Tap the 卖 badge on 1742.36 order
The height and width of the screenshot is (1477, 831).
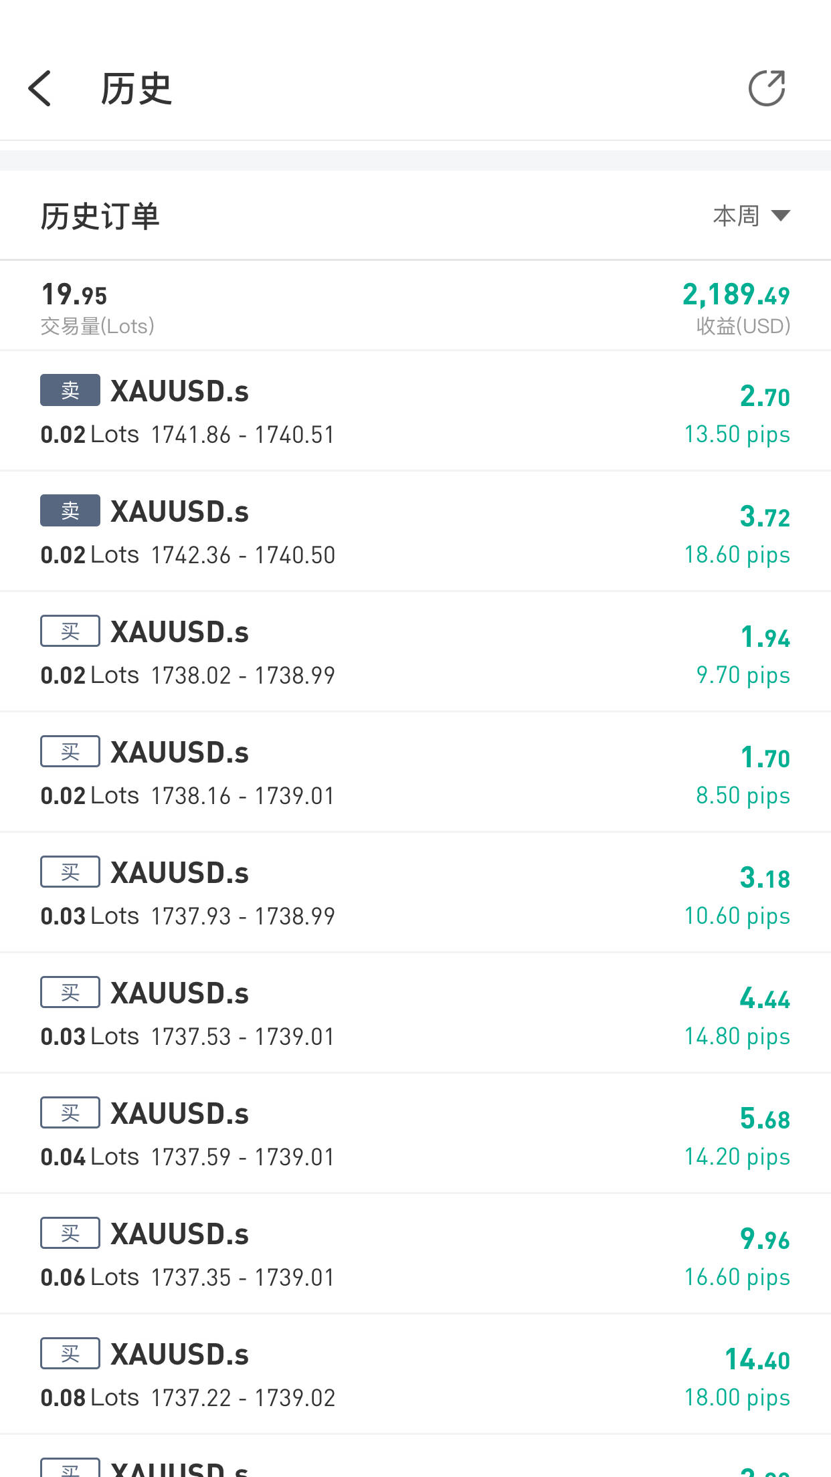point(70,510)
